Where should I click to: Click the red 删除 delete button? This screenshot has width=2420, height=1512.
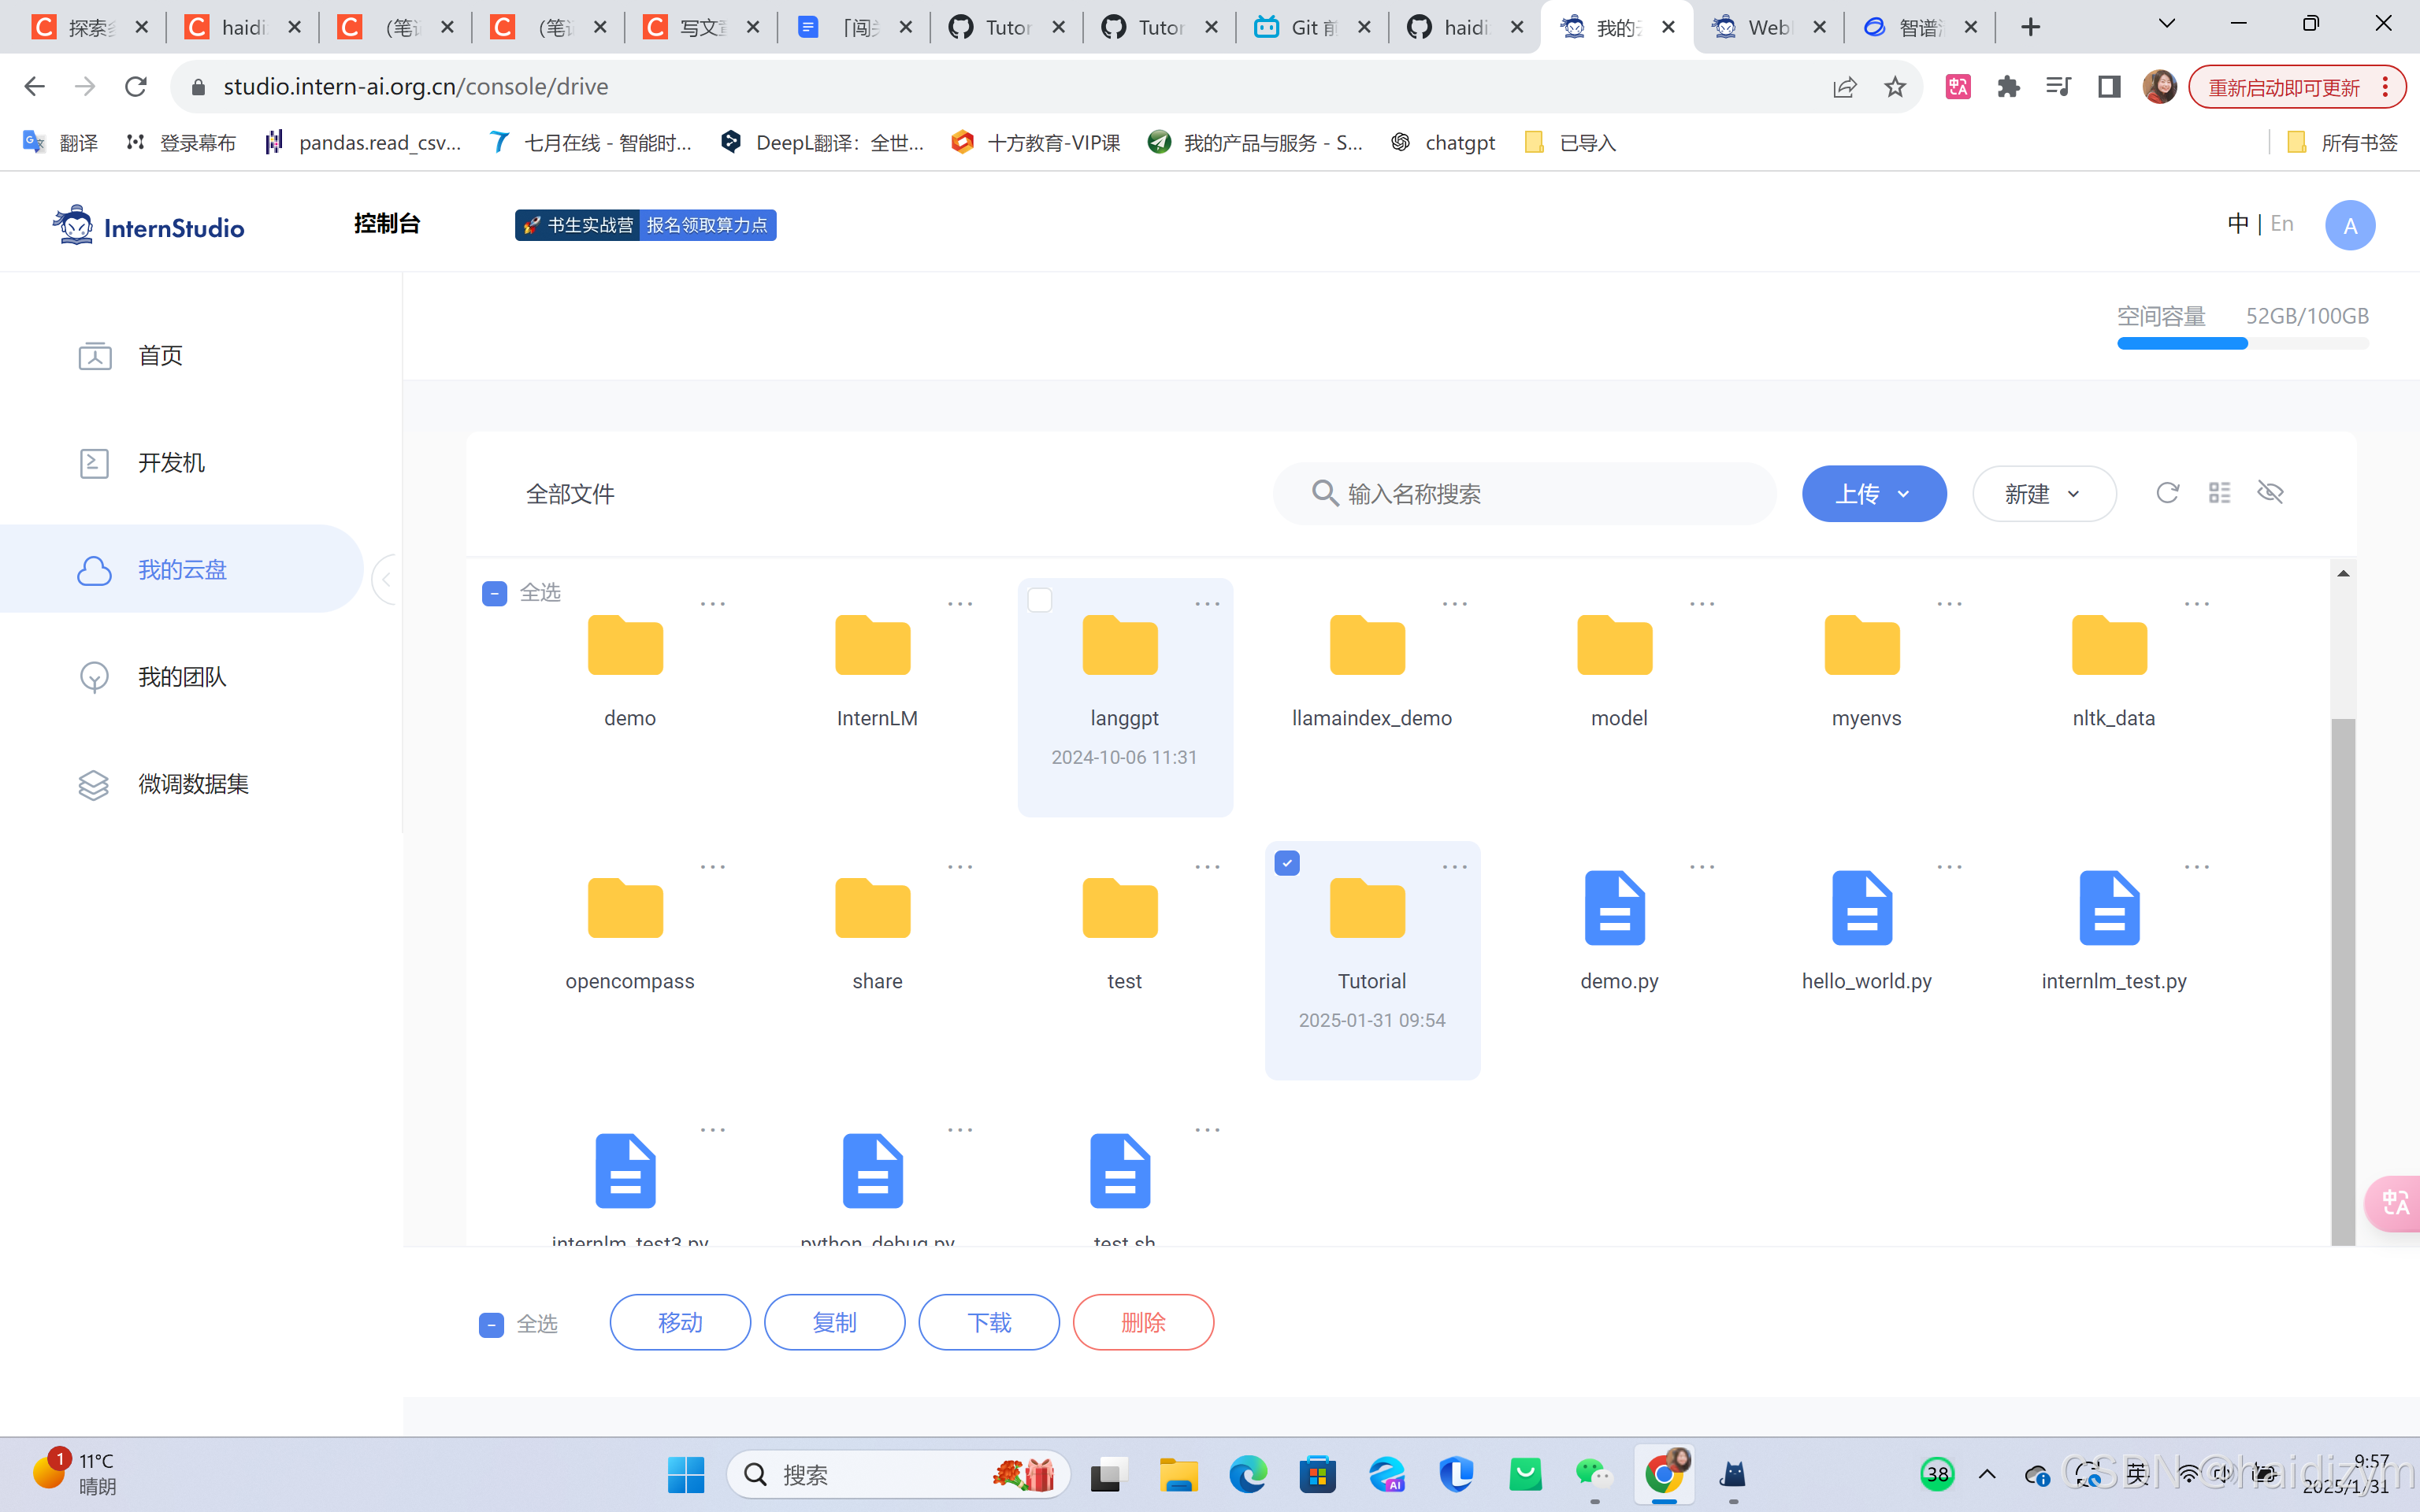click(1142, 1322)
